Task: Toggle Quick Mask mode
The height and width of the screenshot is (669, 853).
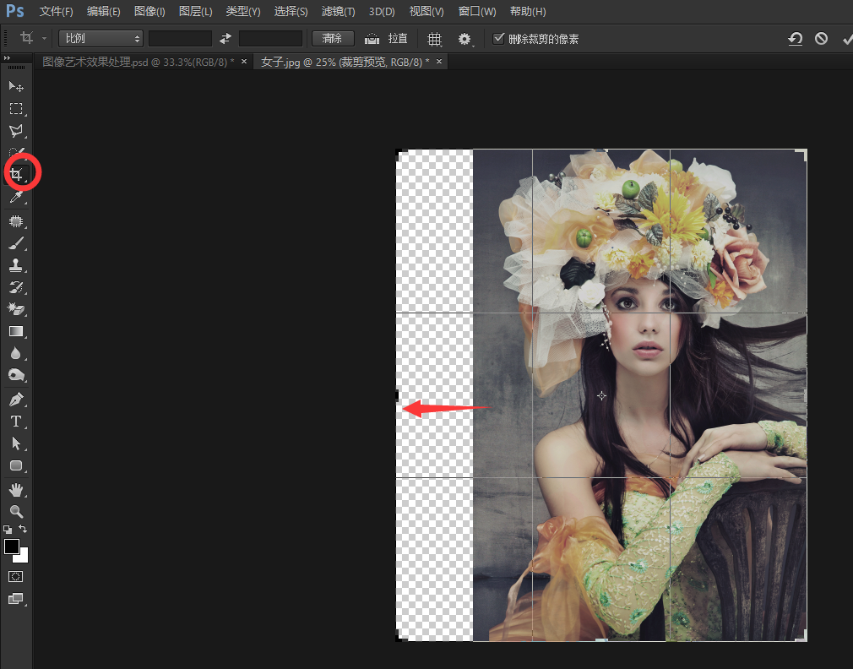Action: point(15,576)
